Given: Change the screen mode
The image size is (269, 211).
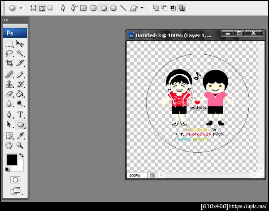Looking at the screenshot, I should click(x=15, y=191).
